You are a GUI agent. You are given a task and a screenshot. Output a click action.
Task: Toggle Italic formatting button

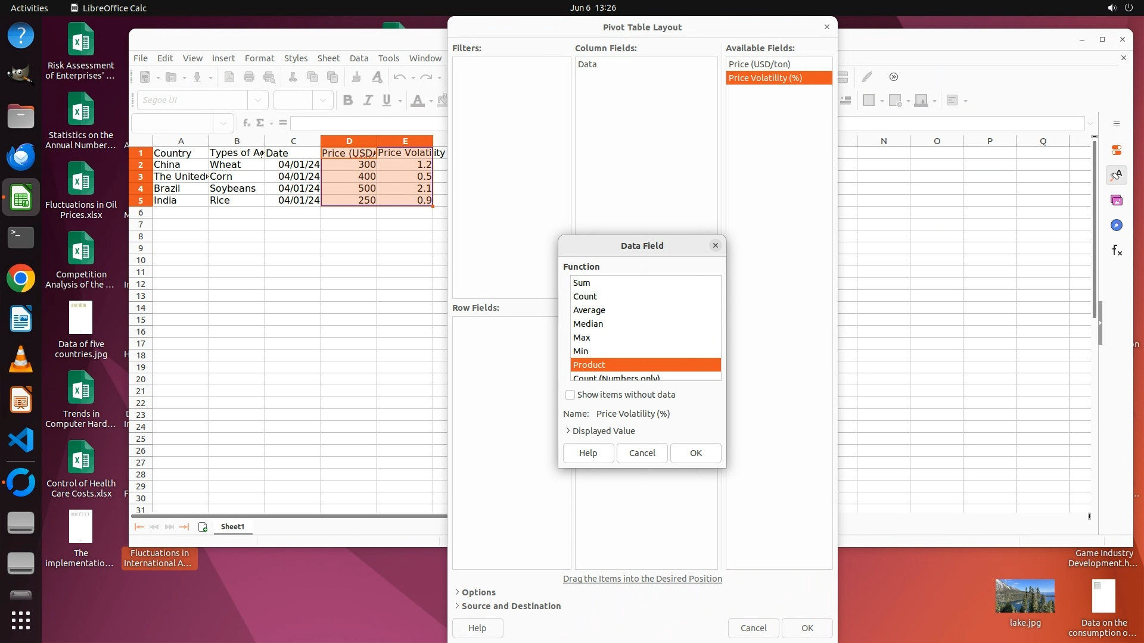368,100
